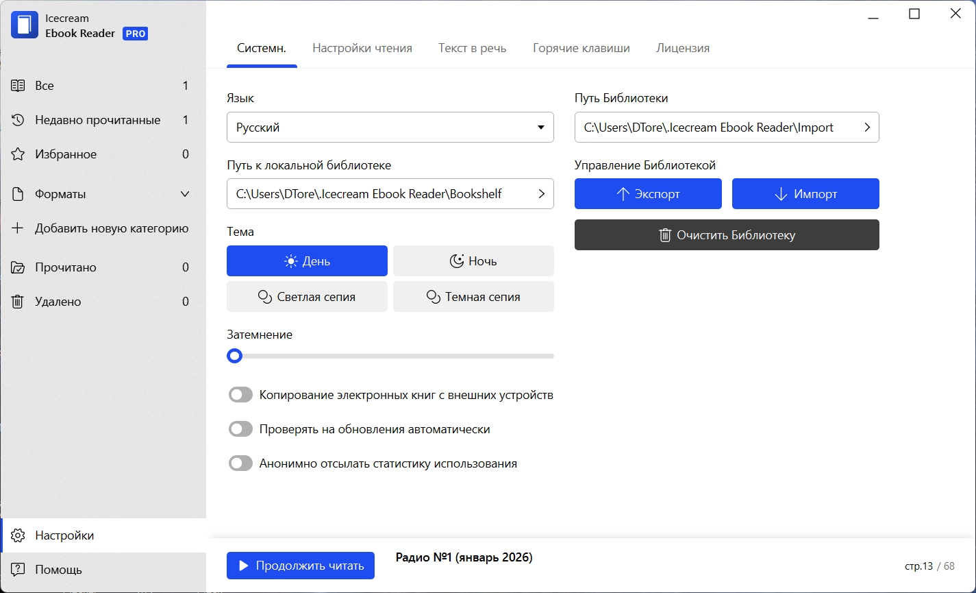The width and height of the screenshot is (976, 593).
Task: Open the Горячие клавиши tab
Action: (581, 48)
